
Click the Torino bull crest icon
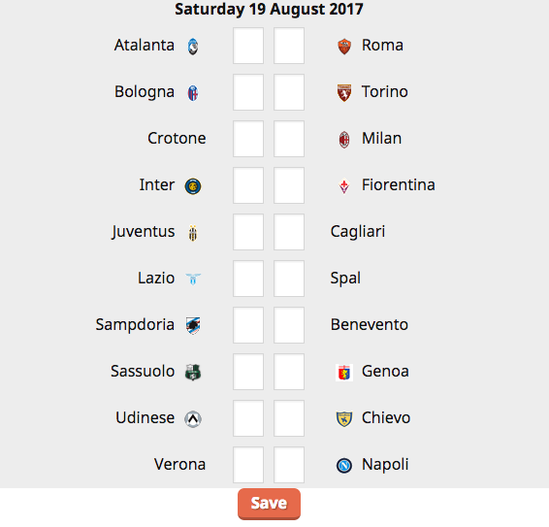point(344,93)
